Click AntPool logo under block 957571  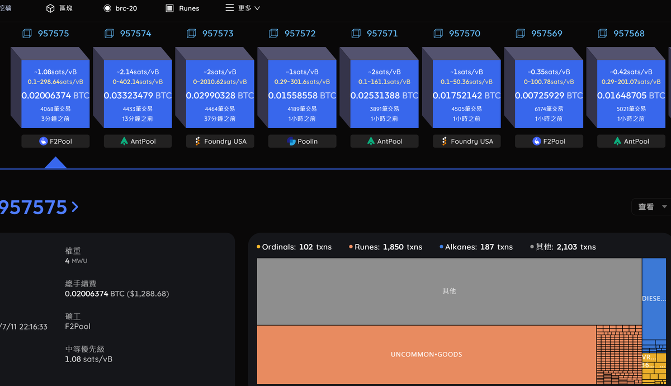[371, 142]
